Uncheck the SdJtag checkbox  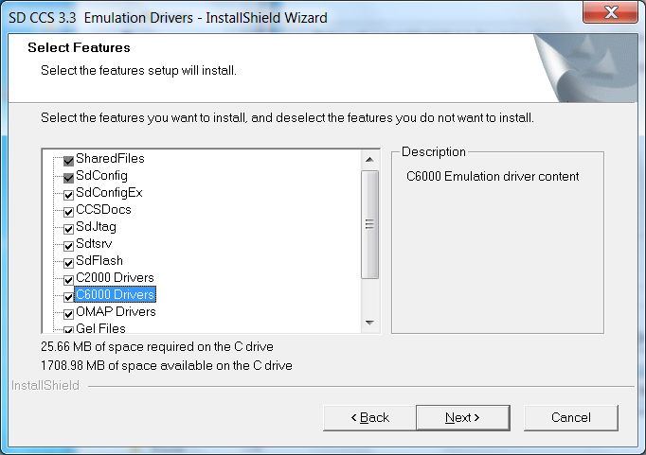pos(68,229)
